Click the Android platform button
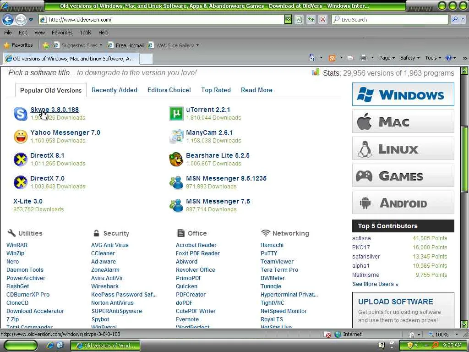The width and height of the screenshot is (469, 352). click(403, 203)
